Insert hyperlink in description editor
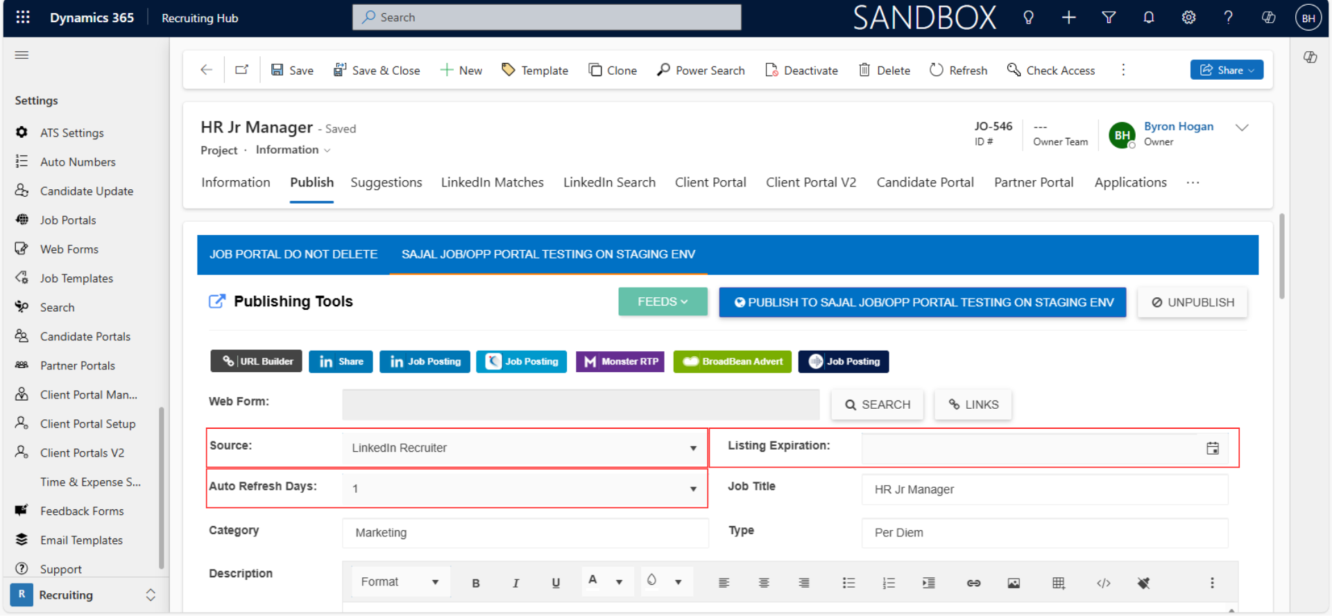 click(x=973, y=583)
